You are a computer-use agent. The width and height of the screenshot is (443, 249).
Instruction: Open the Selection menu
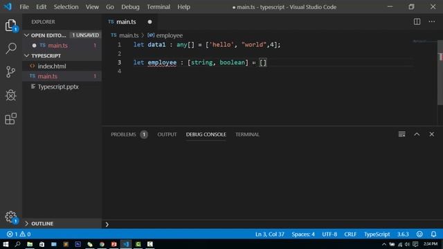point(66,7)
